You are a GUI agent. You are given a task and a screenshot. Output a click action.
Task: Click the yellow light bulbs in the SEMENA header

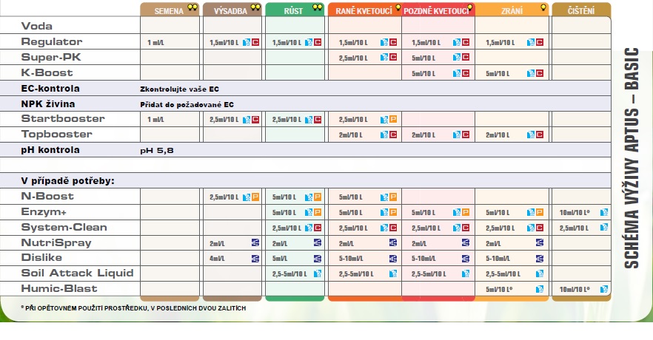pos(192,7)
